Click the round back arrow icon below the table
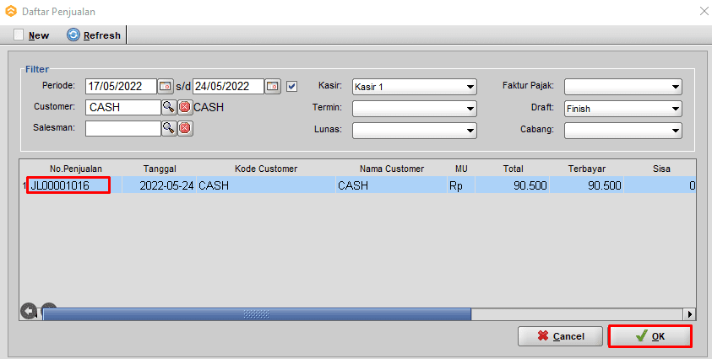The width and height of the screenshot is (712, 359). (29, 312)
